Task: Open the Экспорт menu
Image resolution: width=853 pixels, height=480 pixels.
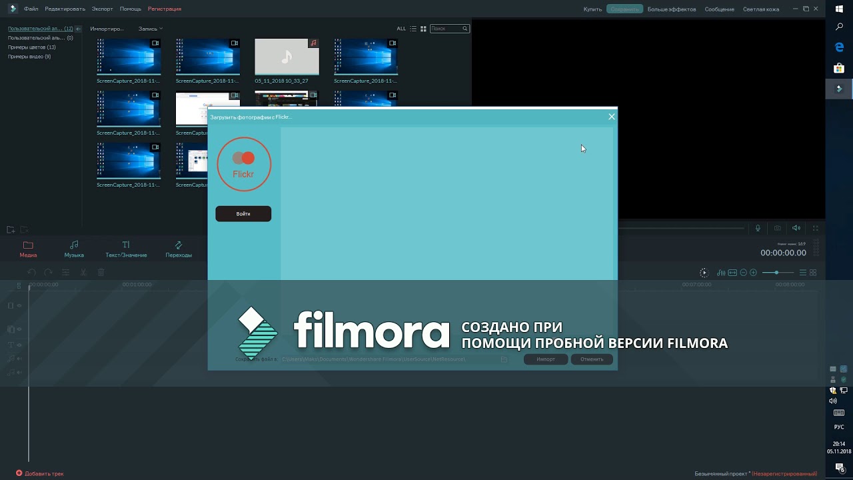Action: point(103,9)
